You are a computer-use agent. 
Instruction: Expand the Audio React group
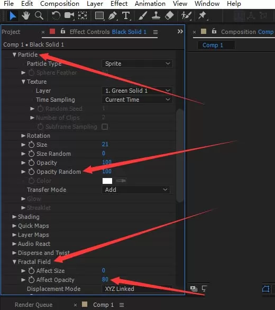14,244
